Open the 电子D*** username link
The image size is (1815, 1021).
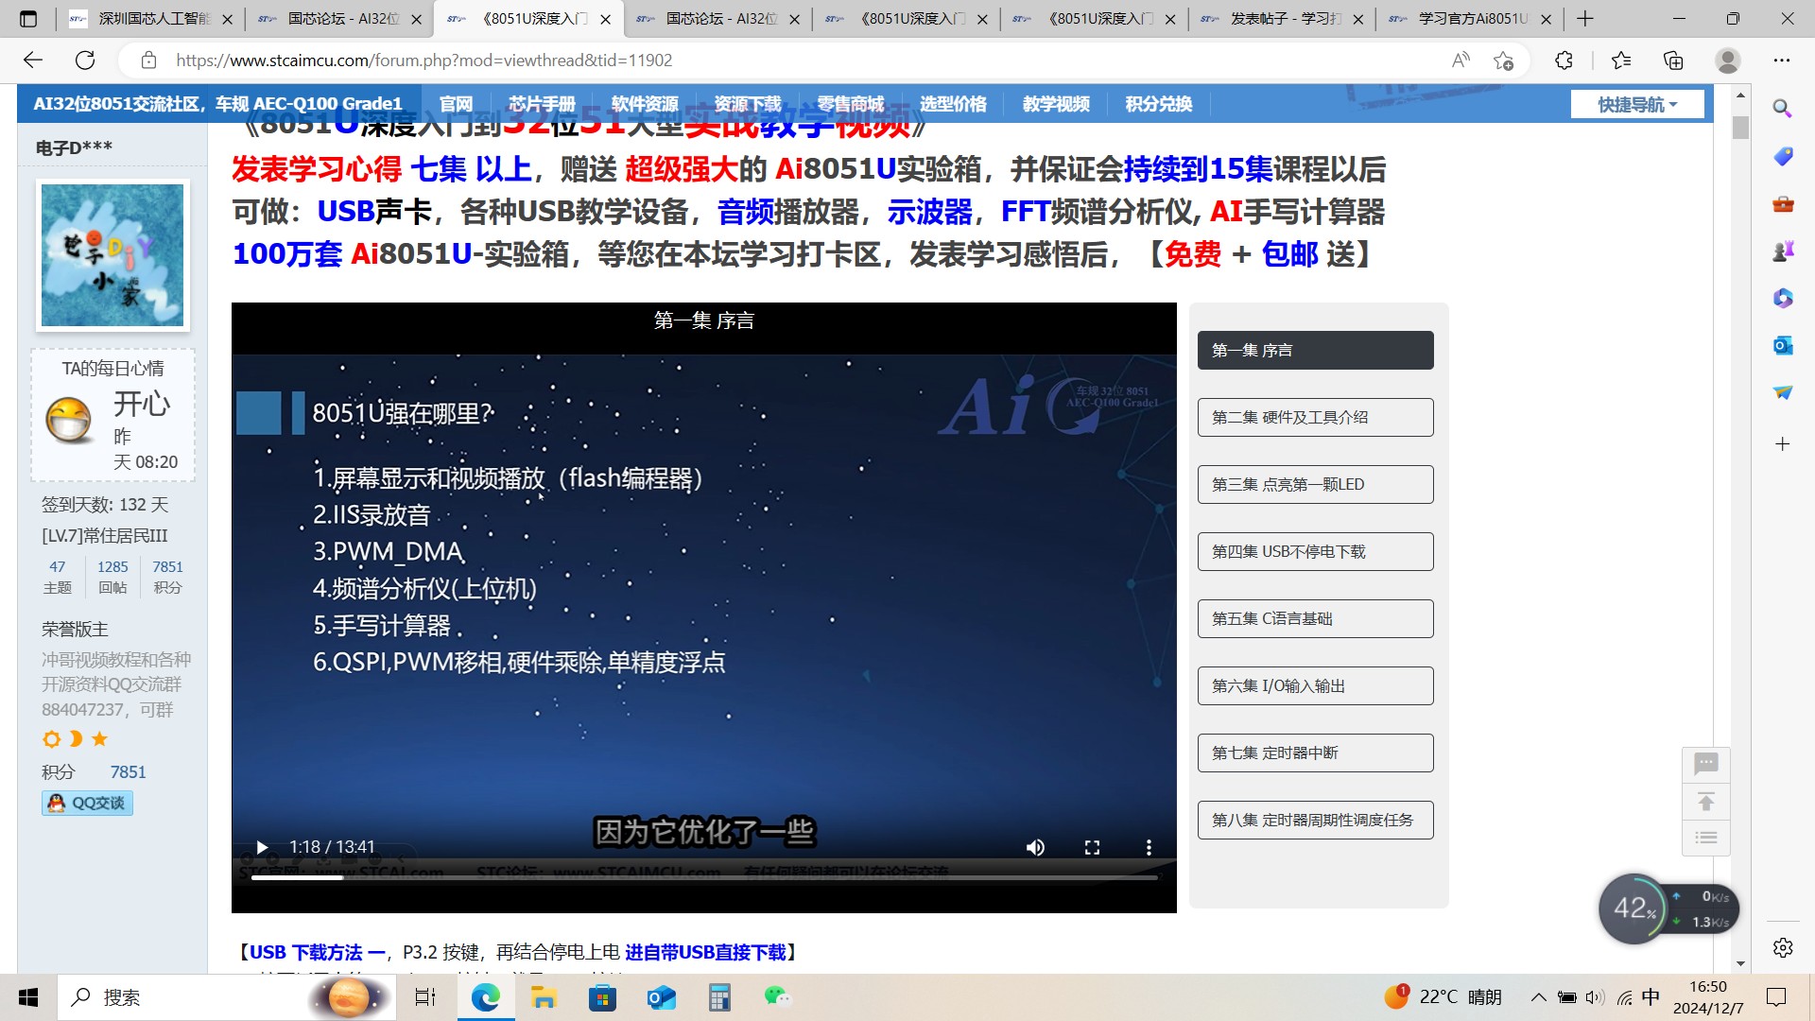pyautogui.click(x=74, y=147)
